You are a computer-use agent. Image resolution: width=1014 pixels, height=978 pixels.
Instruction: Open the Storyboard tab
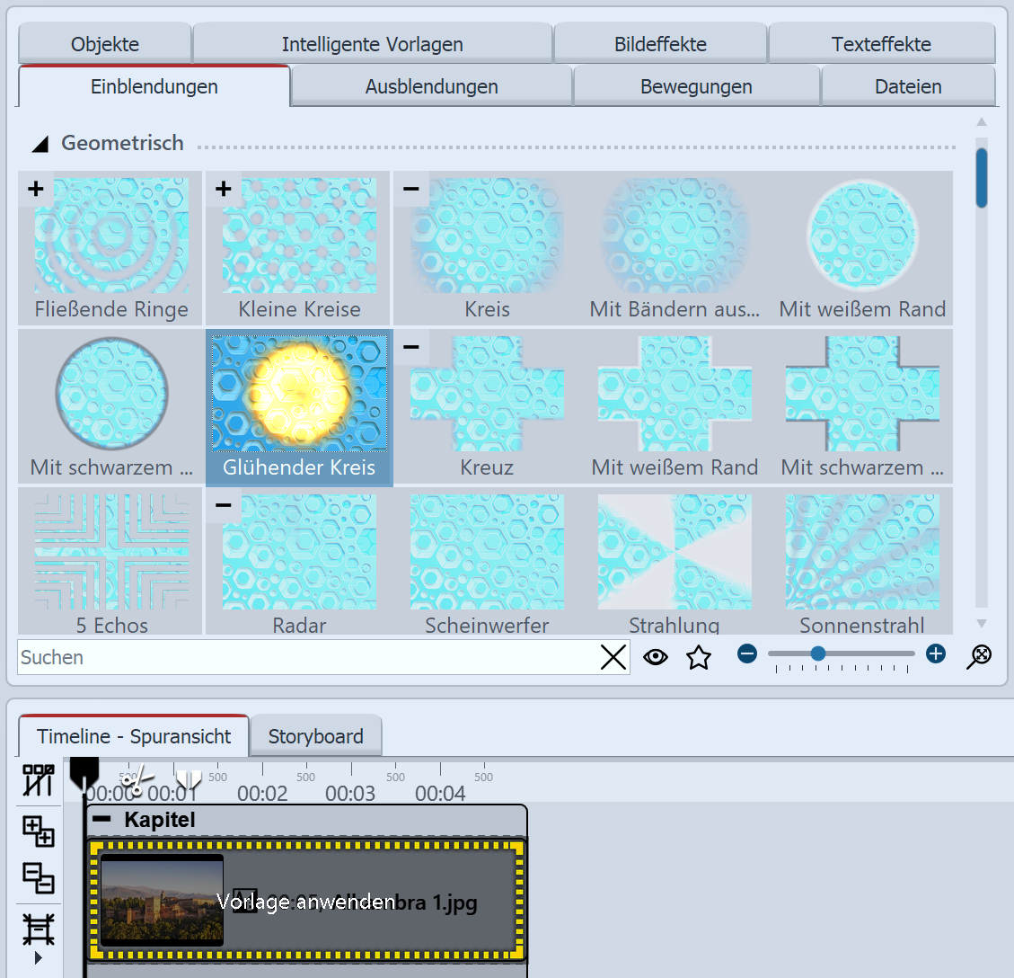[x=315, y=737]
